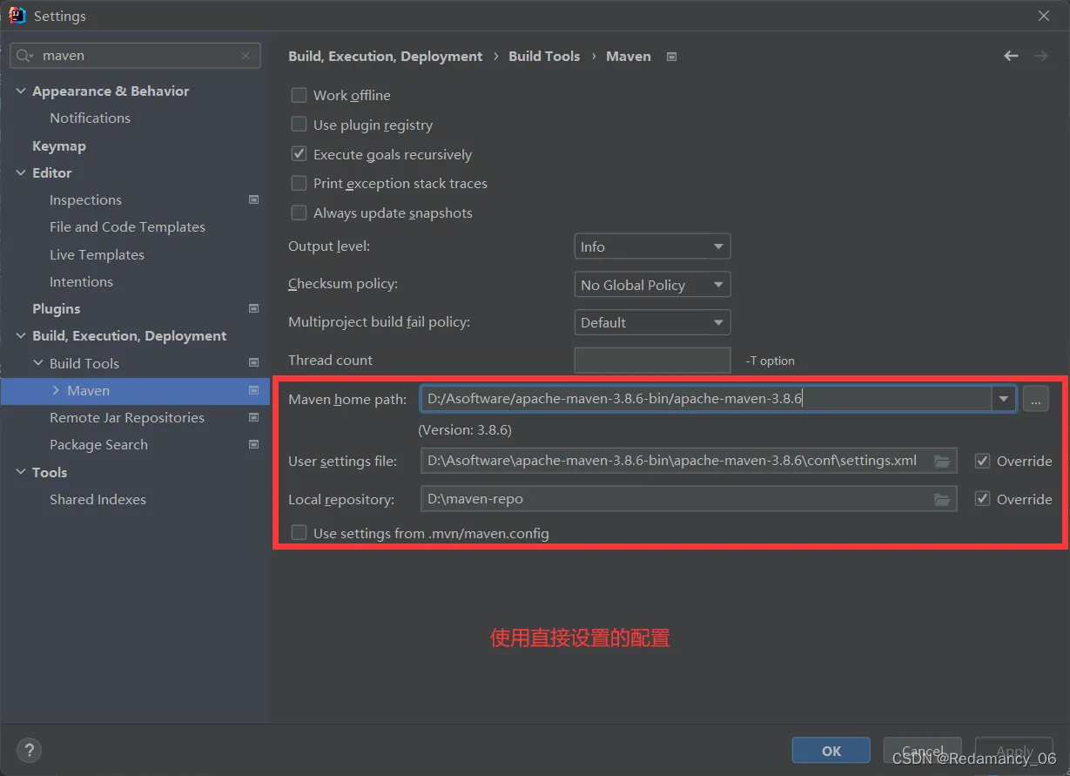The image size is (1070, 776).
Task: Collapse the Editor section
Action: click(21, 172)
